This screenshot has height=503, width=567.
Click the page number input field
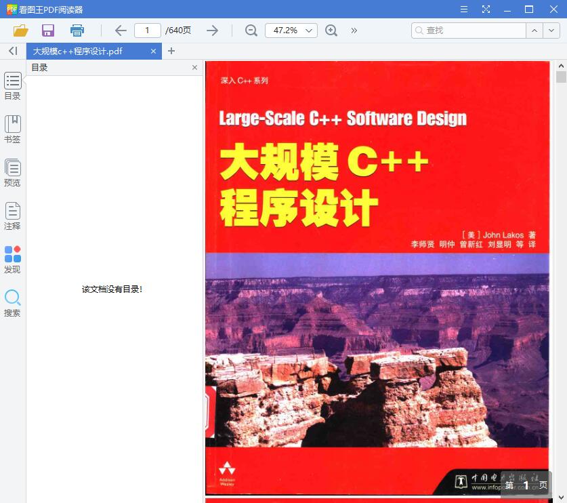pyautogui.click(x=147, y=31)
